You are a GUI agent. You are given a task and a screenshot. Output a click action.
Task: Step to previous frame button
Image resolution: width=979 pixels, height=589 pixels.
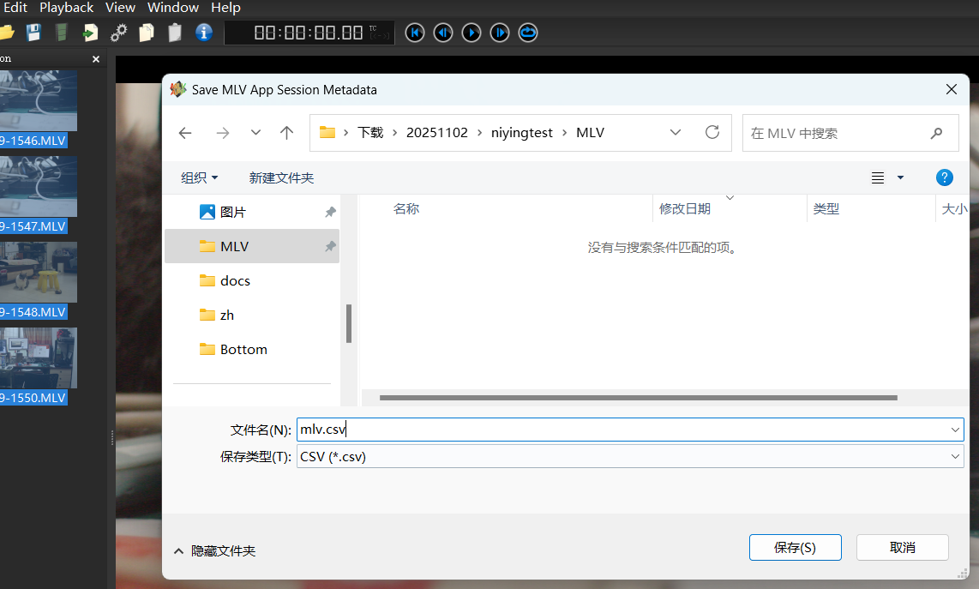point(443,33)
